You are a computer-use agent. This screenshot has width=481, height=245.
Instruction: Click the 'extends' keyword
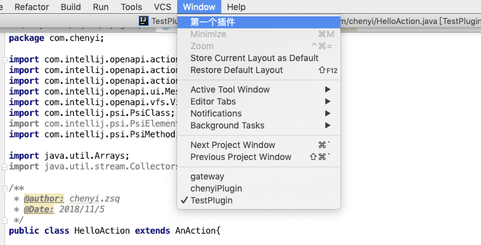(x=153, y=231)
